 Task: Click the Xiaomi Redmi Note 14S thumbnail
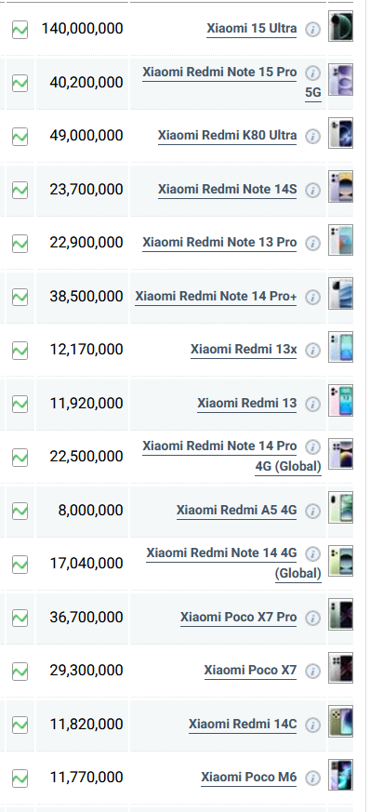(x=341, y=186)
